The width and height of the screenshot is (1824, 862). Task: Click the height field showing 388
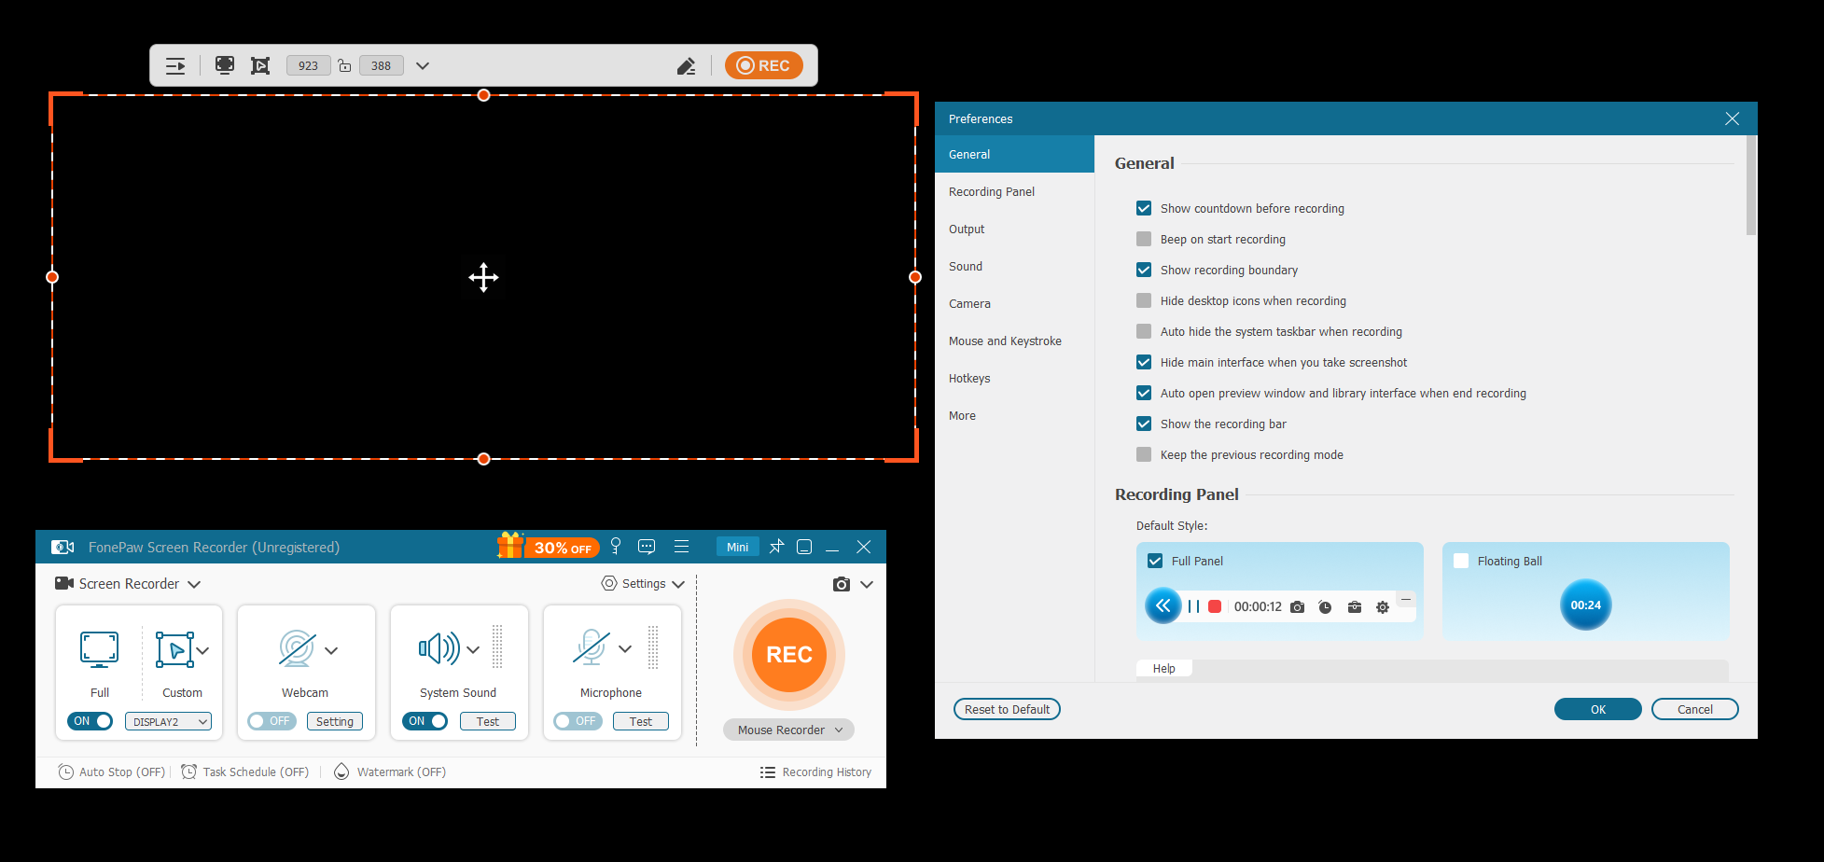381,65
